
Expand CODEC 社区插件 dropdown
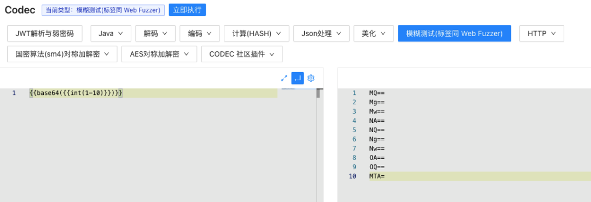tap(242, 54)
